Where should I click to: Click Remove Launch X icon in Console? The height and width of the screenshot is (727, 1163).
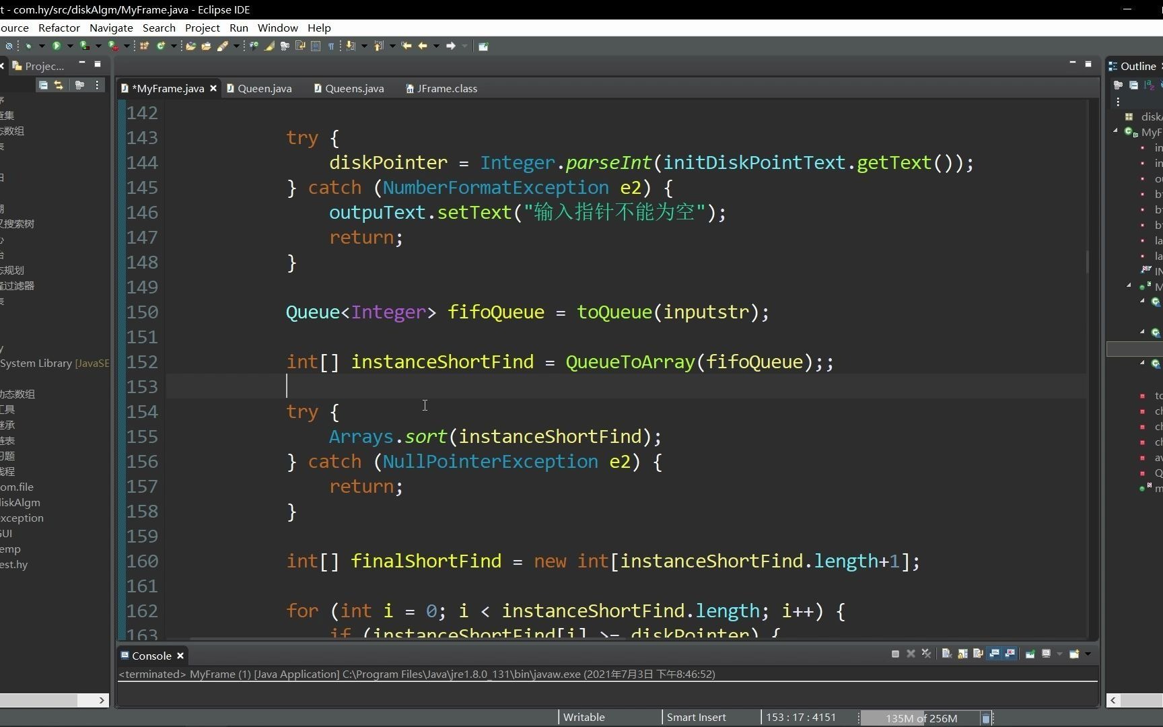point(911,654)
